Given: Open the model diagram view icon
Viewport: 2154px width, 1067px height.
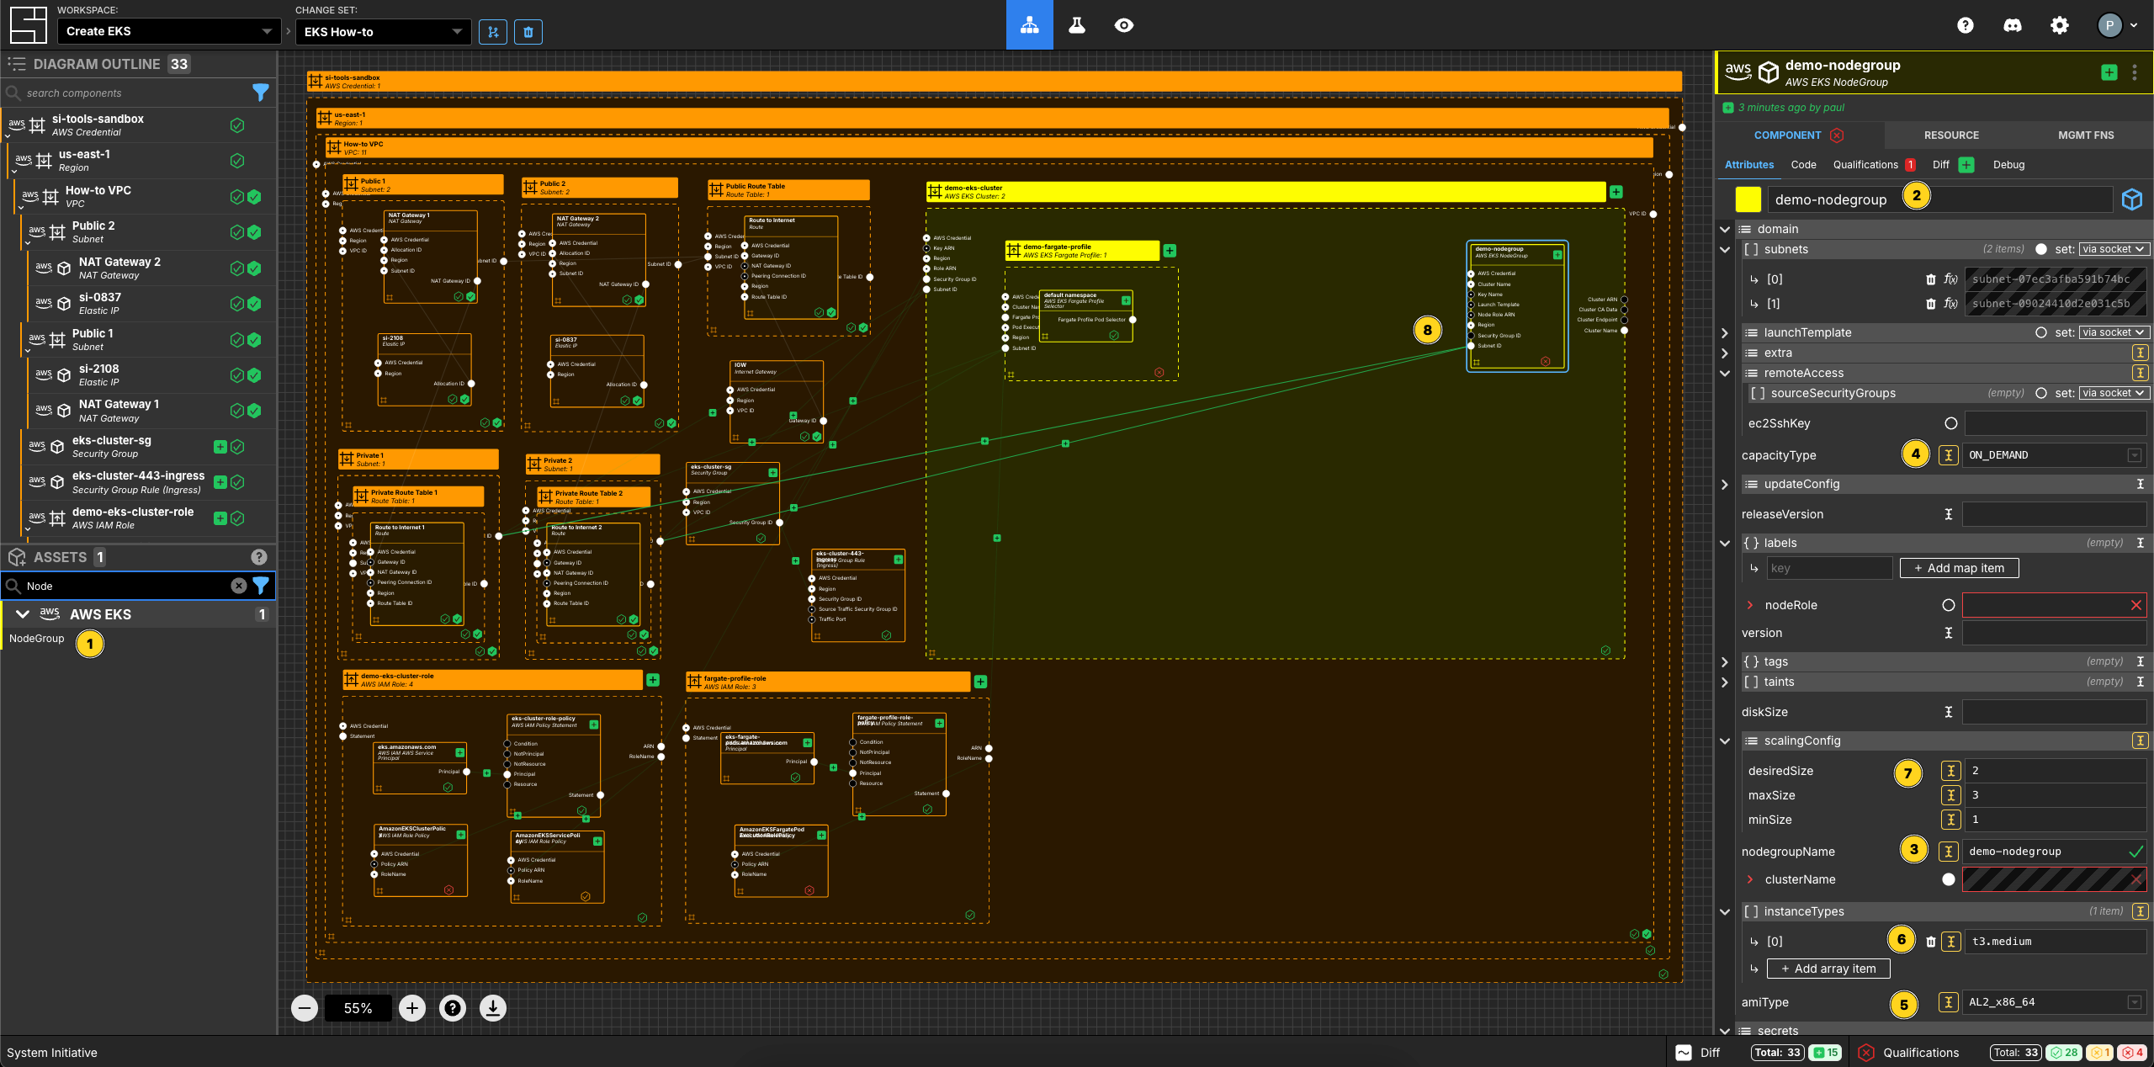Looking at the screenshot, I should click(x=1029, y=25).
